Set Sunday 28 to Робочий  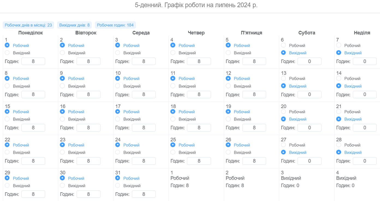coord(339,145)
